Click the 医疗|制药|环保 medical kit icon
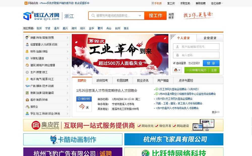 [27, 100]
